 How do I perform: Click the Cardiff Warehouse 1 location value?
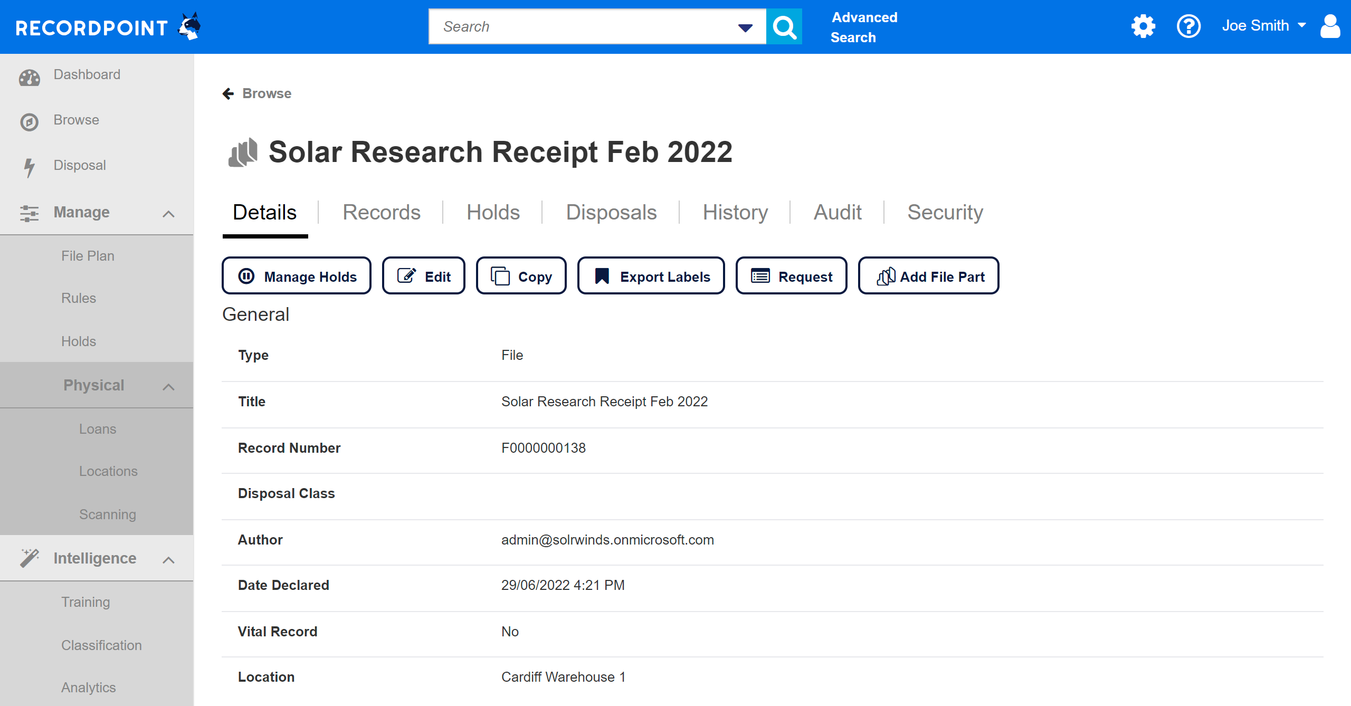(563, 677)
